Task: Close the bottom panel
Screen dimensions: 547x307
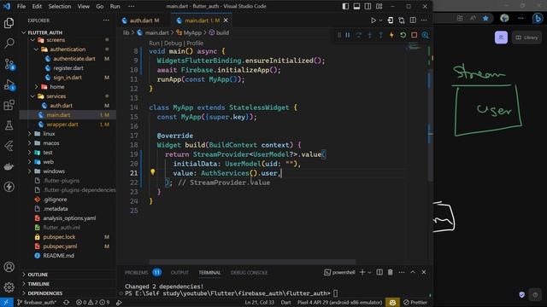Action: (424, 272)
